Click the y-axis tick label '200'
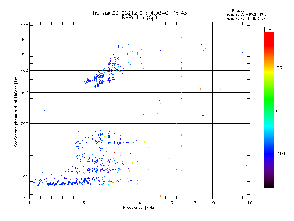 [24, 124]
